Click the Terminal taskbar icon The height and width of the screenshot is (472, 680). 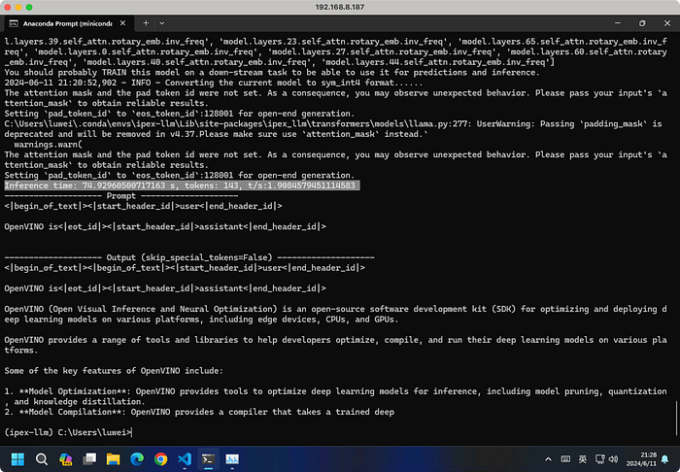[208, 459]
